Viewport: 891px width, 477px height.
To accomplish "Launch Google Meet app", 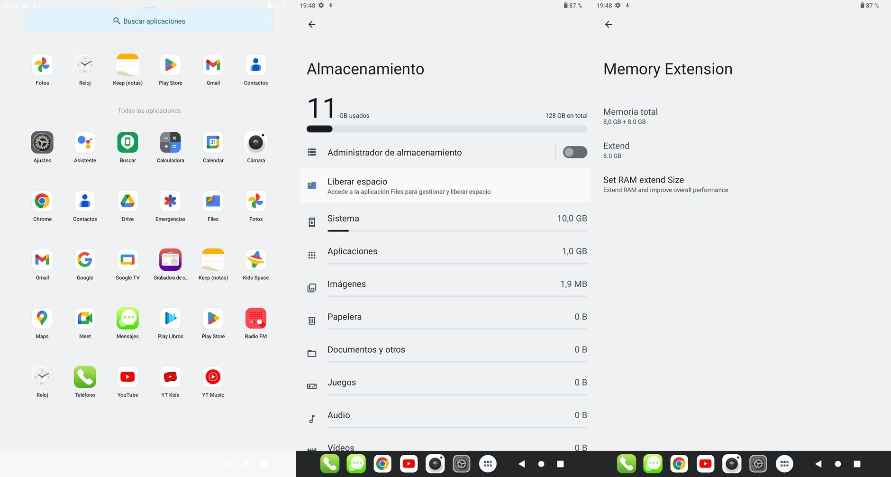I will 85,319.
